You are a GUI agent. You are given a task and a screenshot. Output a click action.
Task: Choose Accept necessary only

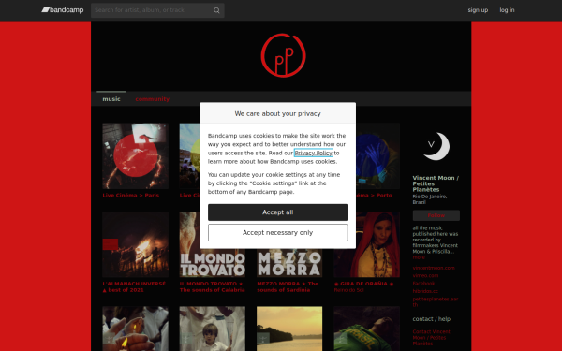(x=278, y=233)
